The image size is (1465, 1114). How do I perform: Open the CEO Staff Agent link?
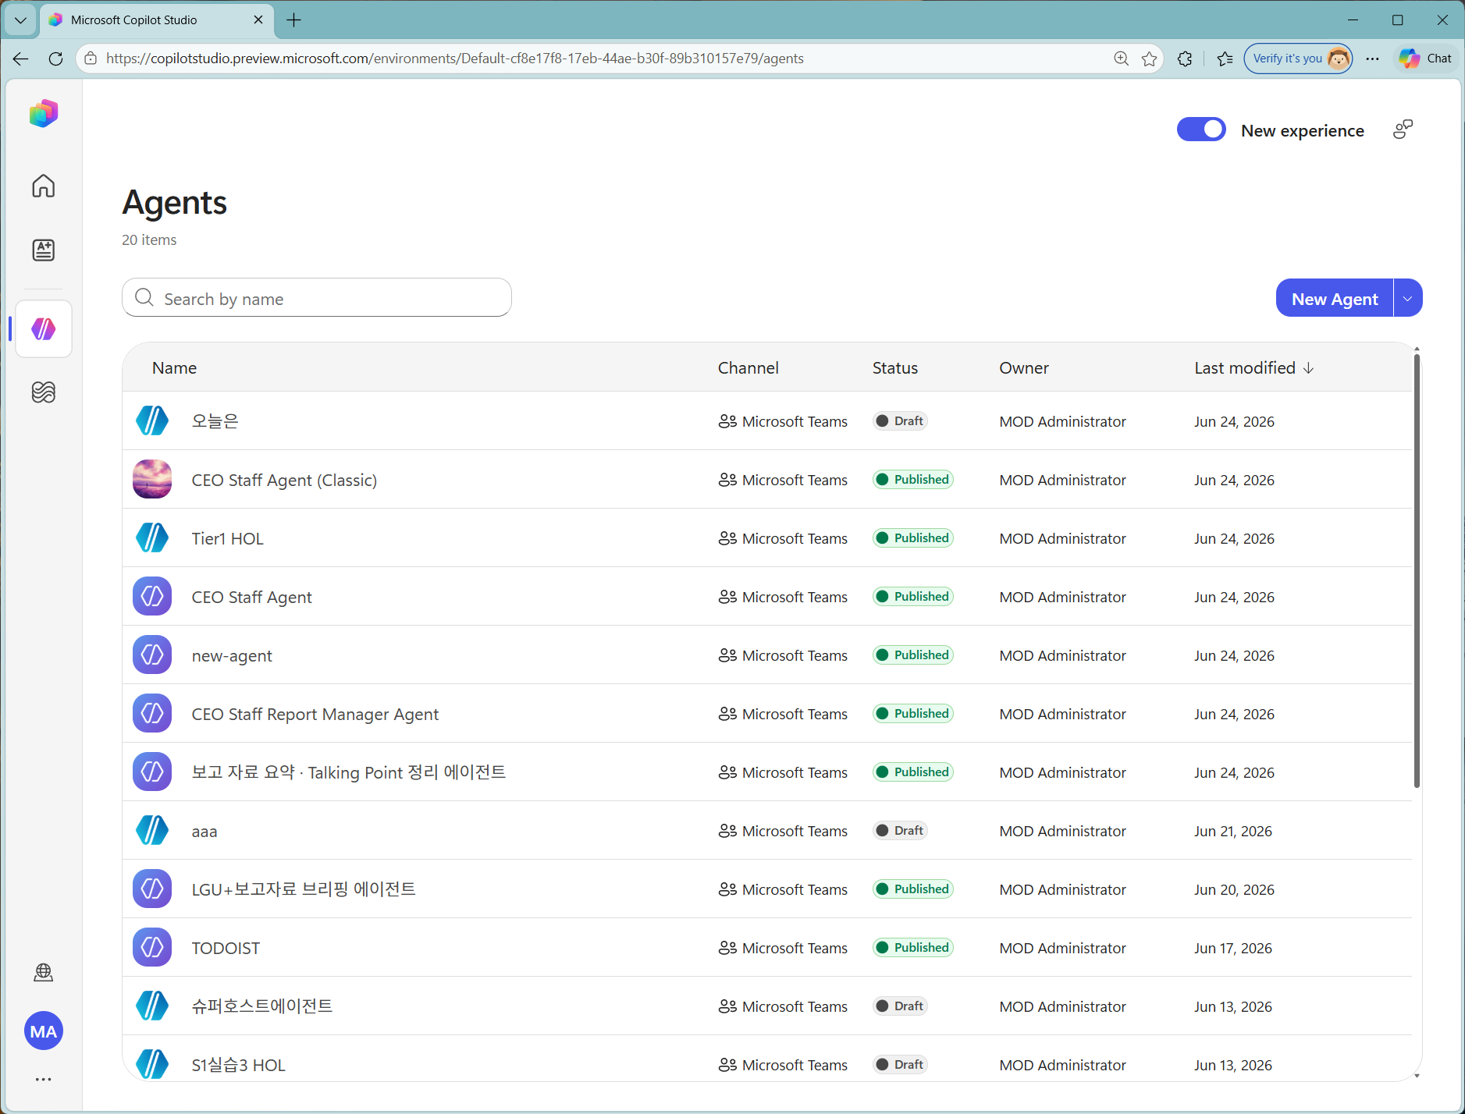coord(251,598)
